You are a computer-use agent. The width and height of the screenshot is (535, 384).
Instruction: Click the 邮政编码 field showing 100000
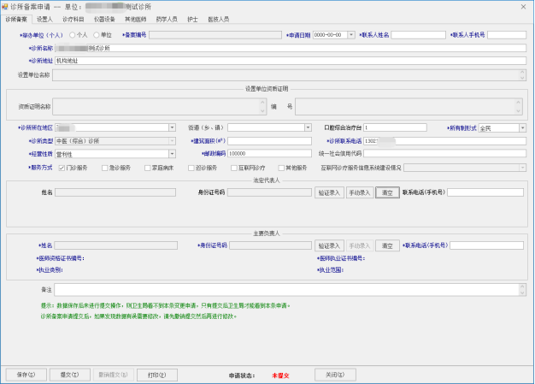(269, 154)
